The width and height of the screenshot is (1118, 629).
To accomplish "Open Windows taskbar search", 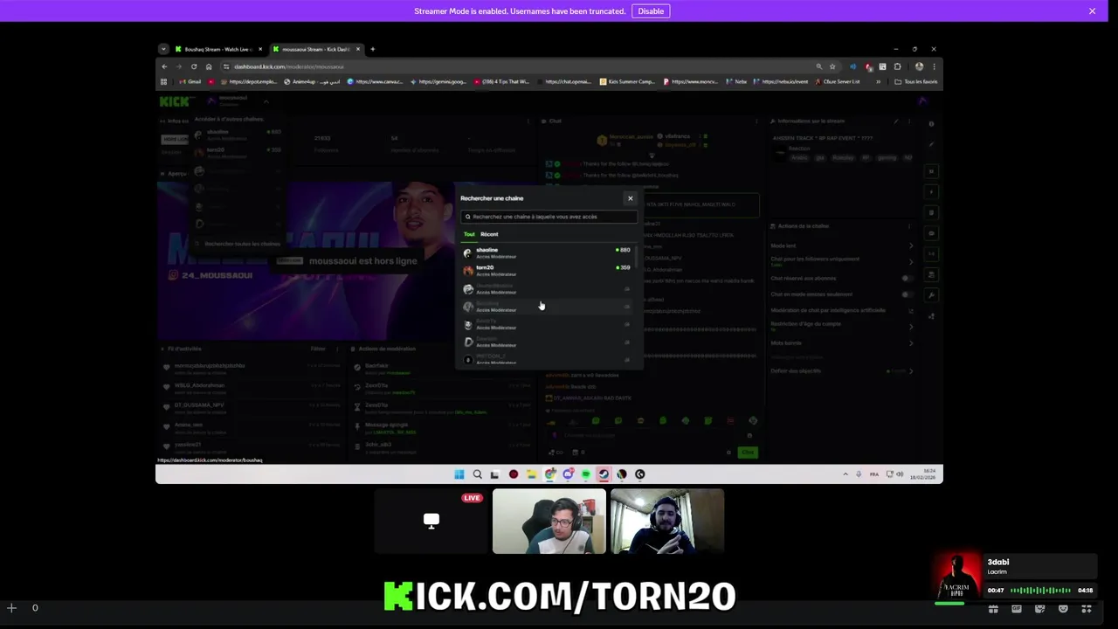I will (x=478, y=474).
